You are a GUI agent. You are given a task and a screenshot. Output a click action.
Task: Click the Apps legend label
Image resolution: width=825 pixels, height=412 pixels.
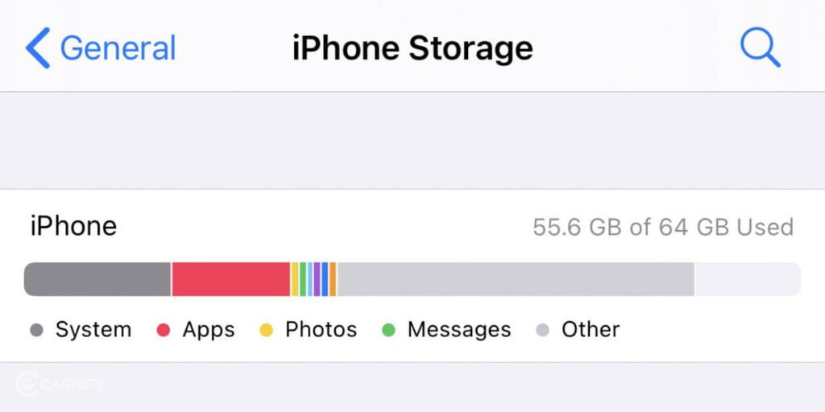pyautogui.click(x=209, y=331)
